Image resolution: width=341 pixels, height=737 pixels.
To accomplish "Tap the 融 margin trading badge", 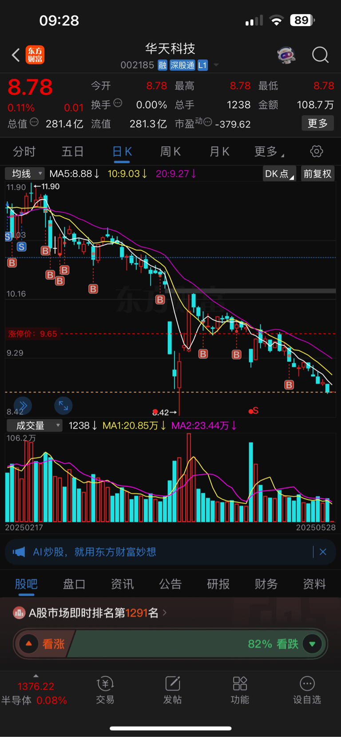I will (163, 65).
